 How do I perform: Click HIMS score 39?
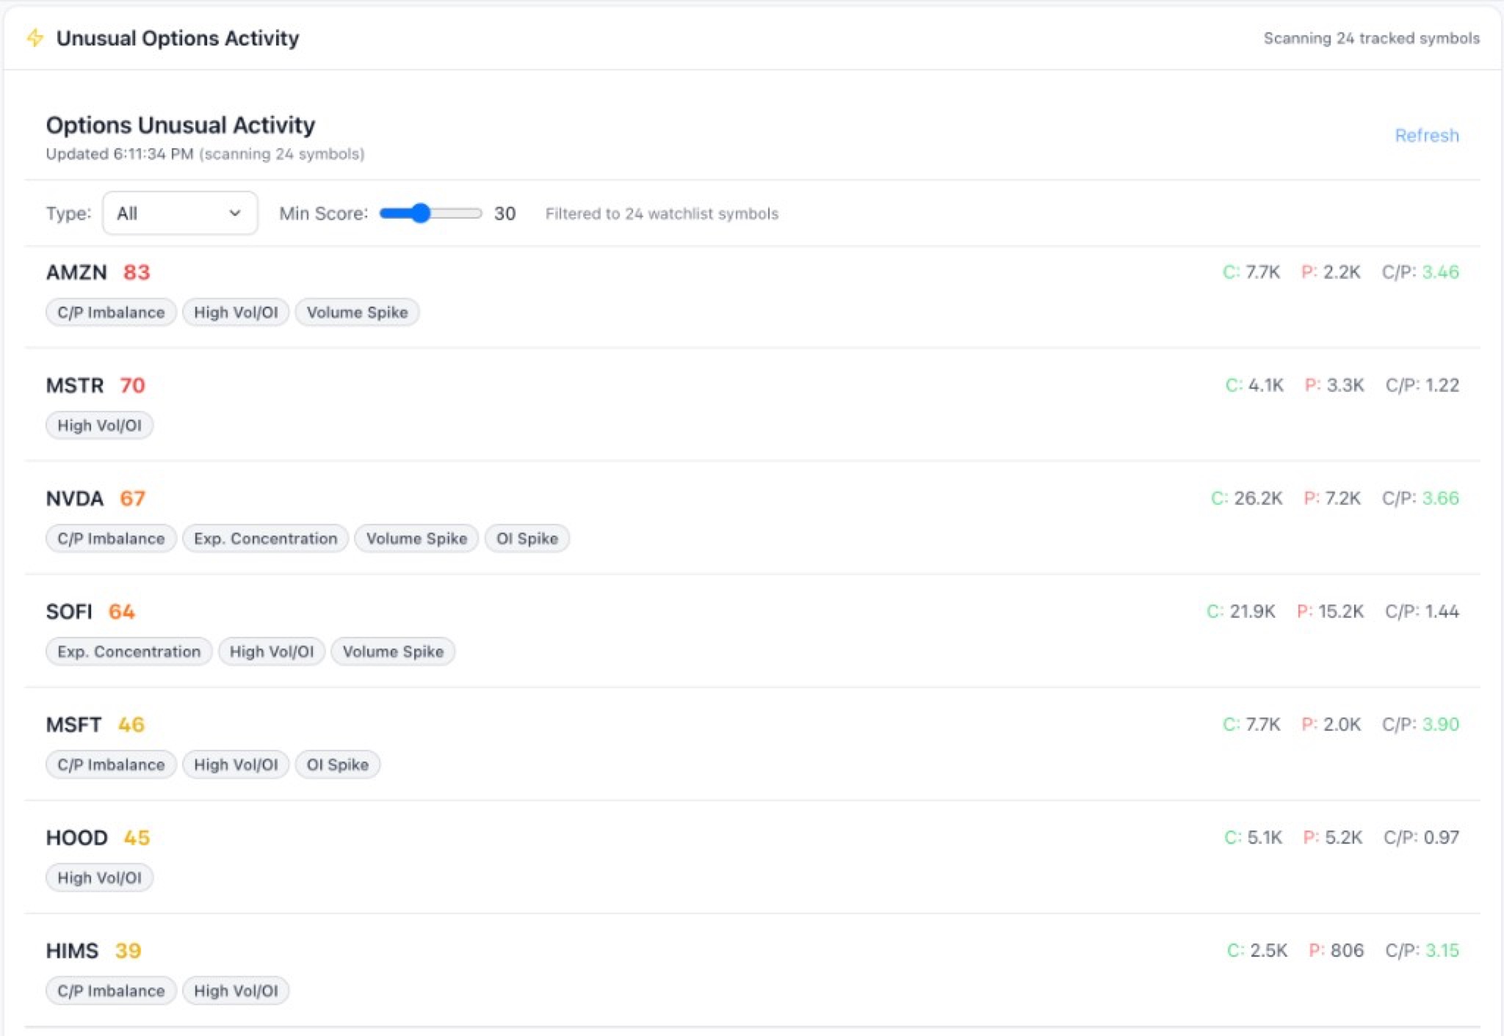[128, 950]
